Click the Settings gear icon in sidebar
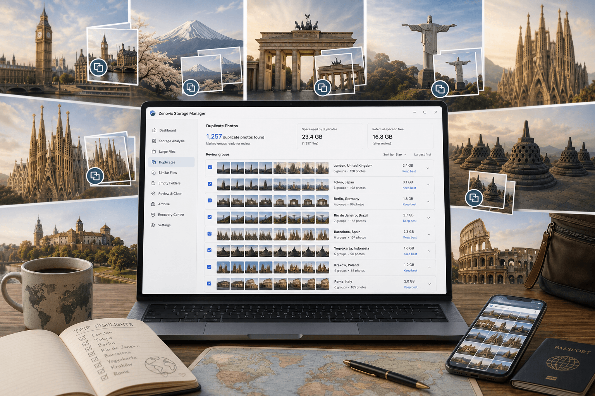The width and height of the screenshot is (595, 396). coord(153,225)
